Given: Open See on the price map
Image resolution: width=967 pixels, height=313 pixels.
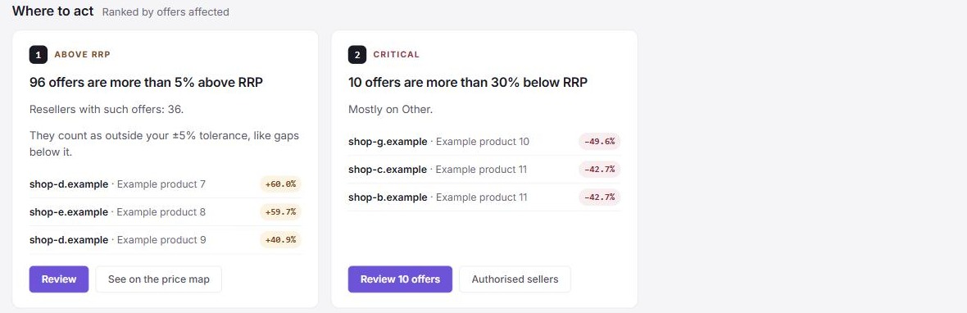Looking at the screenshot, I should coord(158,279).
